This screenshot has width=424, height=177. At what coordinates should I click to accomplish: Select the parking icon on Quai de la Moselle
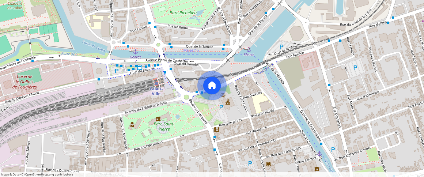pyautogui.click(x=281, y=47)
